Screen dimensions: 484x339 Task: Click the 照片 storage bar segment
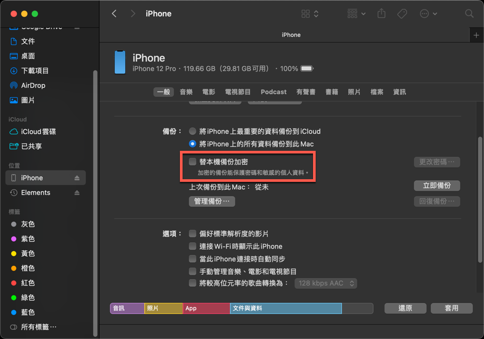click(x=164, y=308)
